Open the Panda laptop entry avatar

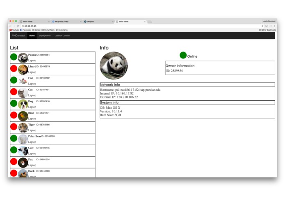[x=23, y=58]
